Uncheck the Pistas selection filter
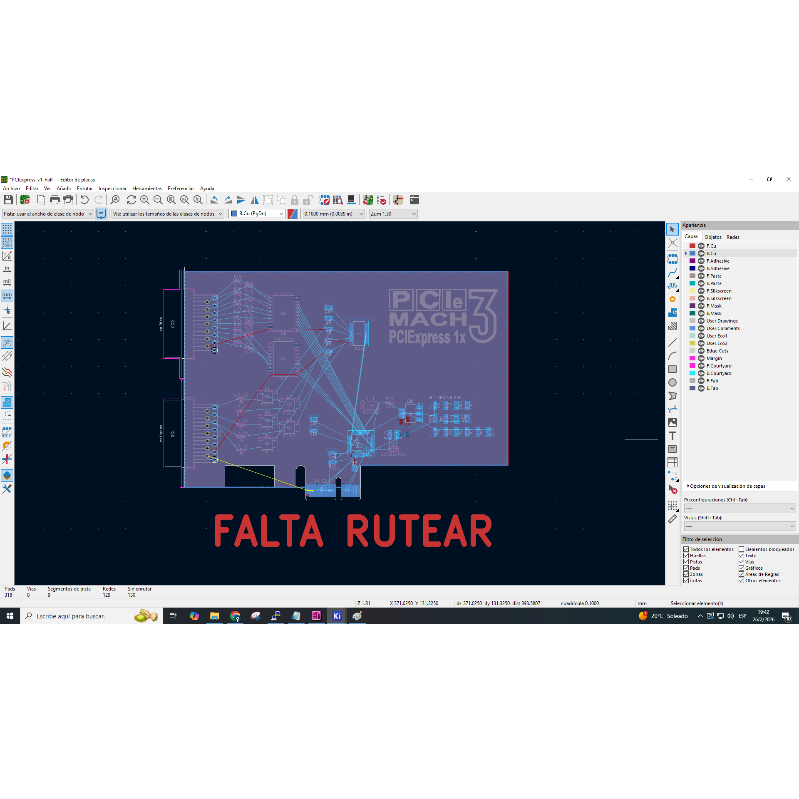The image size is (799, 799). click(x=686, y=562)
